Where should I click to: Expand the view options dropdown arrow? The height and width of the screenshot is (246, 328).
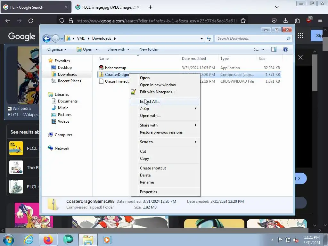click(263, 49)
